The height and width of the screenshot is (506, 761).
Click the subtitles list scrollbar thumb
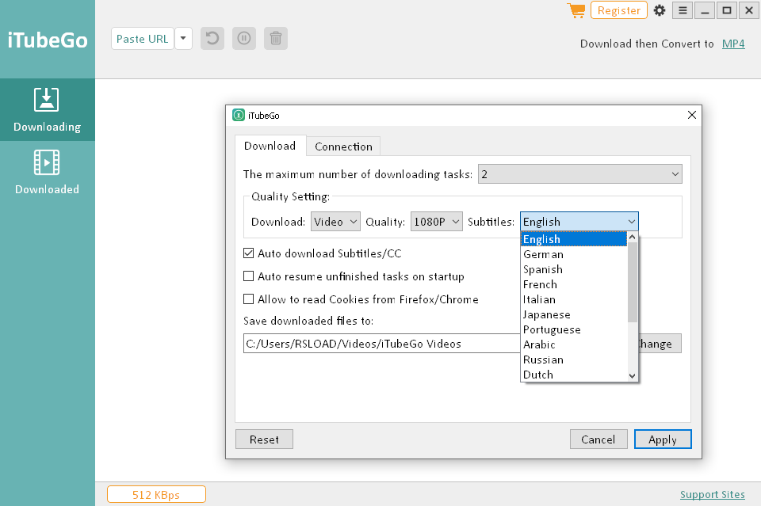coord(633,282)
